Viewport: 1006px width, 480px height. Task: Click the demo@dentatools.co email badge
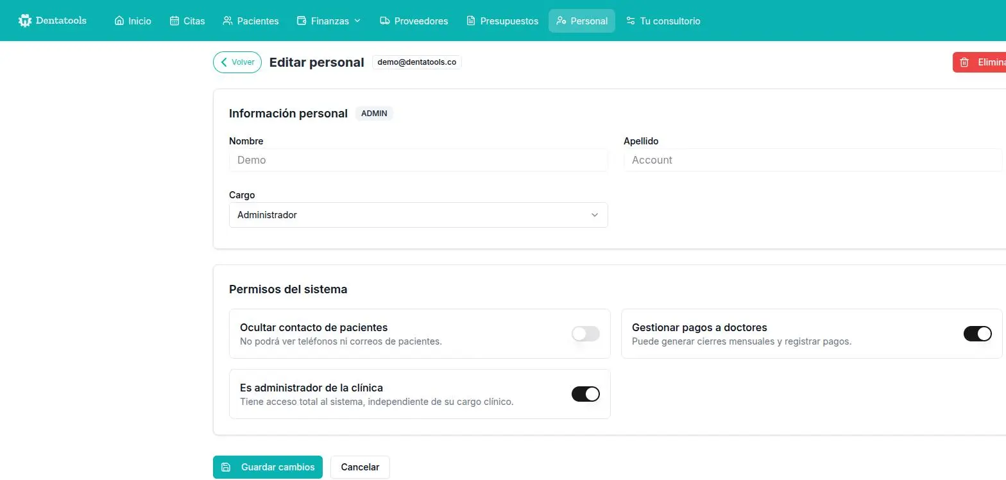(417, 62)
